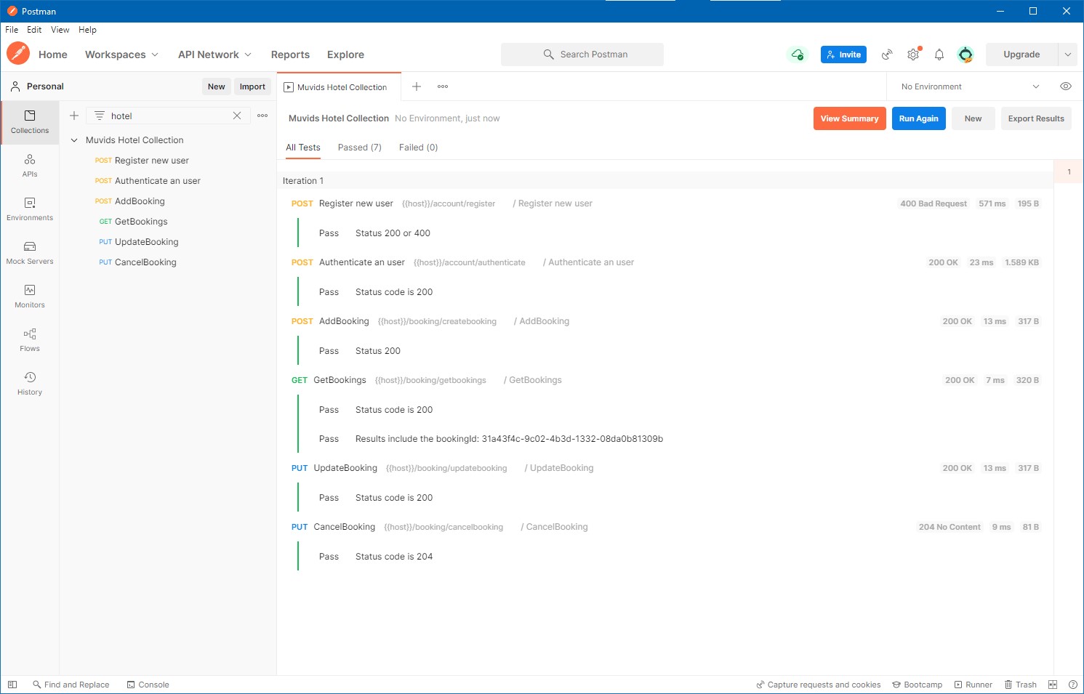Viewport: 1084px width, 694px height.
Task: Click the View Summary button
Action: [x=850, y=118]
